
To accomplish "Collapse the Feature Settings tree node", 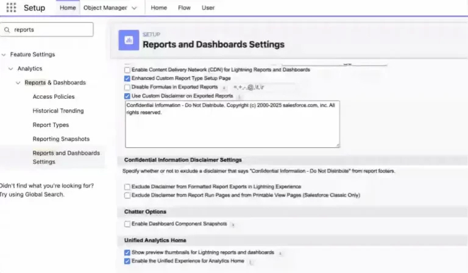I will [4, 55].
